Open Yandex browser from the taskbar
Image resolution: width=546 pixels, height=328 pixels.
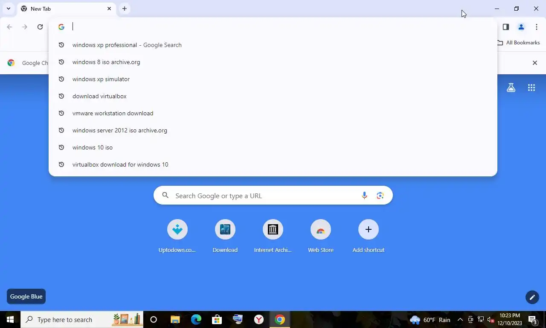point(258,319)
